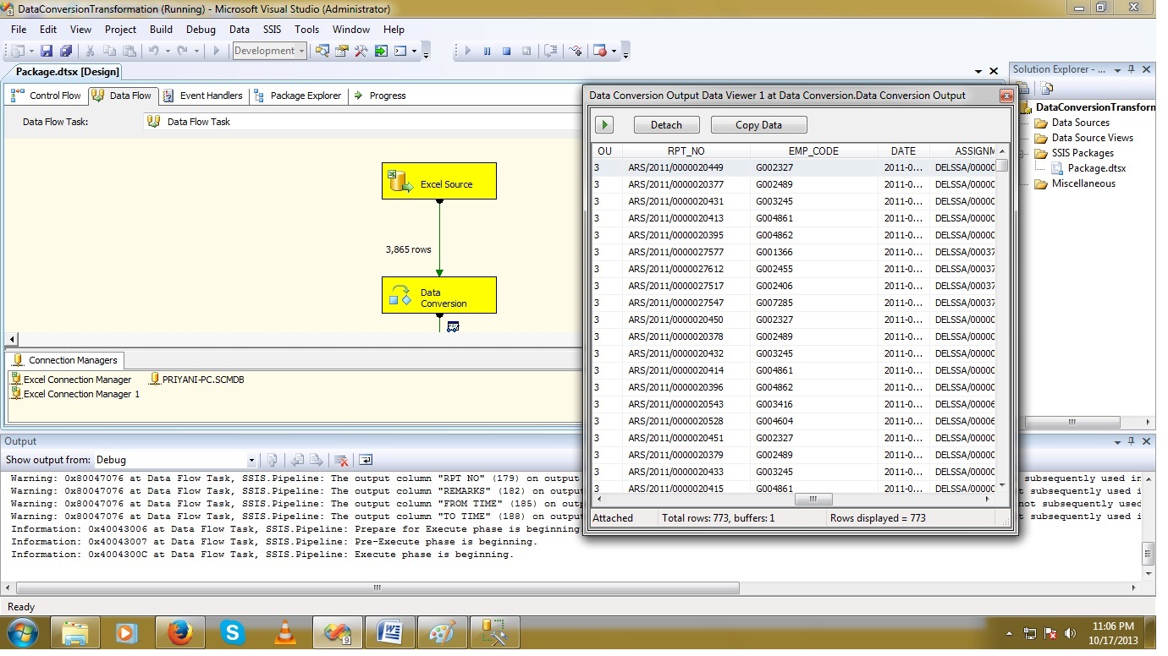Viewport: 1168px width, 656px height.
Task: Toggle auto-hide pin on Output panel
Action: pyautogui.click(x=1132, y=441)
